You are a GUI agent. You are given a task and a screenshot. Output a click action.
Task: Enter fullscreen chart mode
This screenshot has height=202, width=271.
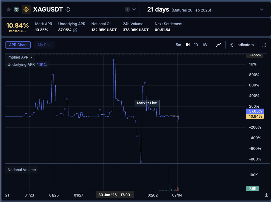(264, 45)
